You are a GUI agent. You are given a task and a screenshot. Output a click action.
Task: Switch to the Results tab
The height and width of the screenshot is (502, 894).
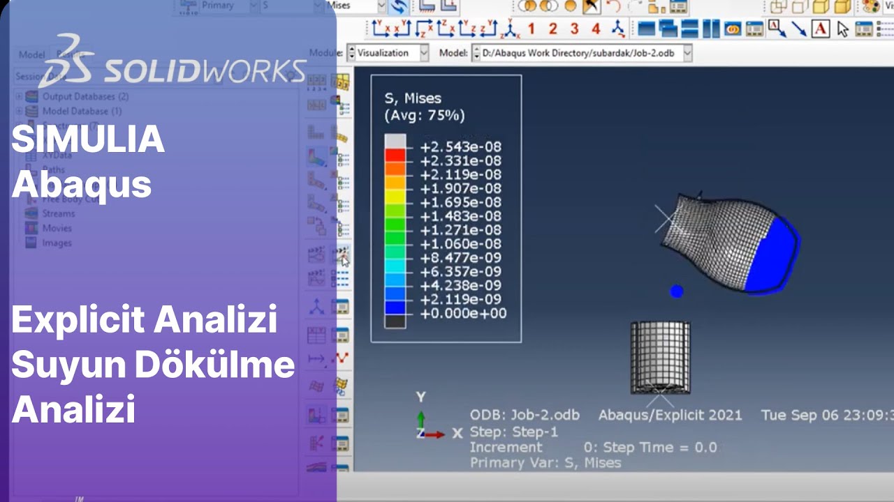coord(73,55)
